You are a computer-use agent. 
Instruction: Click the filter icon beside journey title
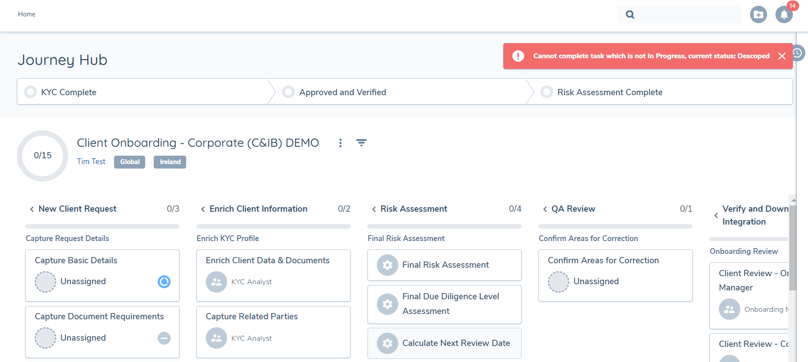tap(361, 143)
